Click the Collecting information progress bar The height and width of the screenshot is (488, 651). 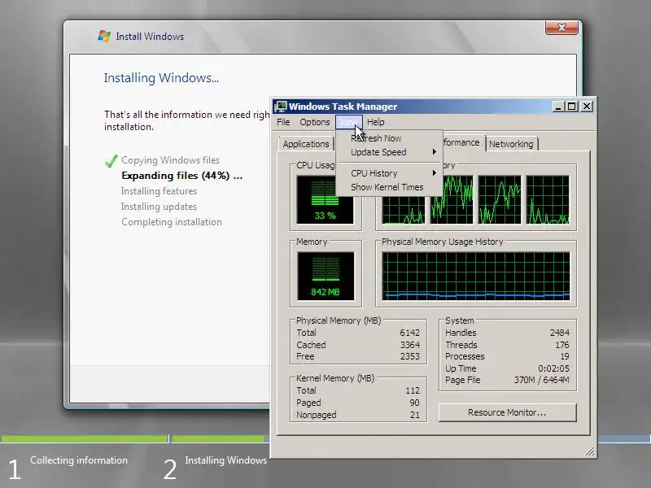85,438
